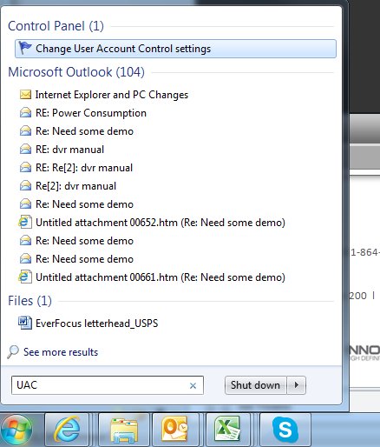
Task: Expand the Shut down options arrow
Action: pos(297,385)
